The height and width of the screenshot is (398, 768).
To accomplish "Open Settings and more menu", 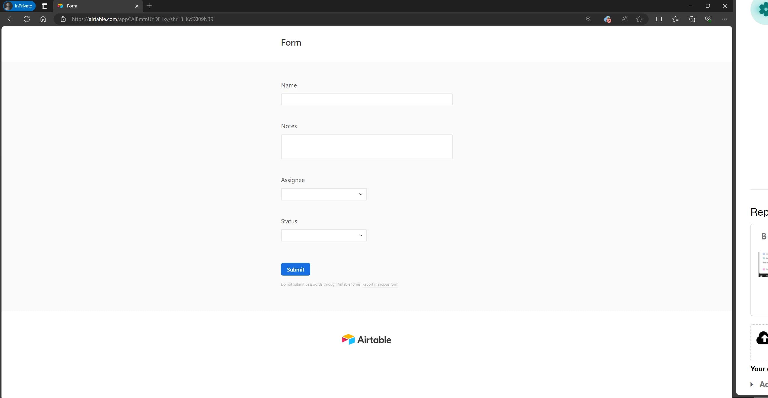I will point(725,19).
